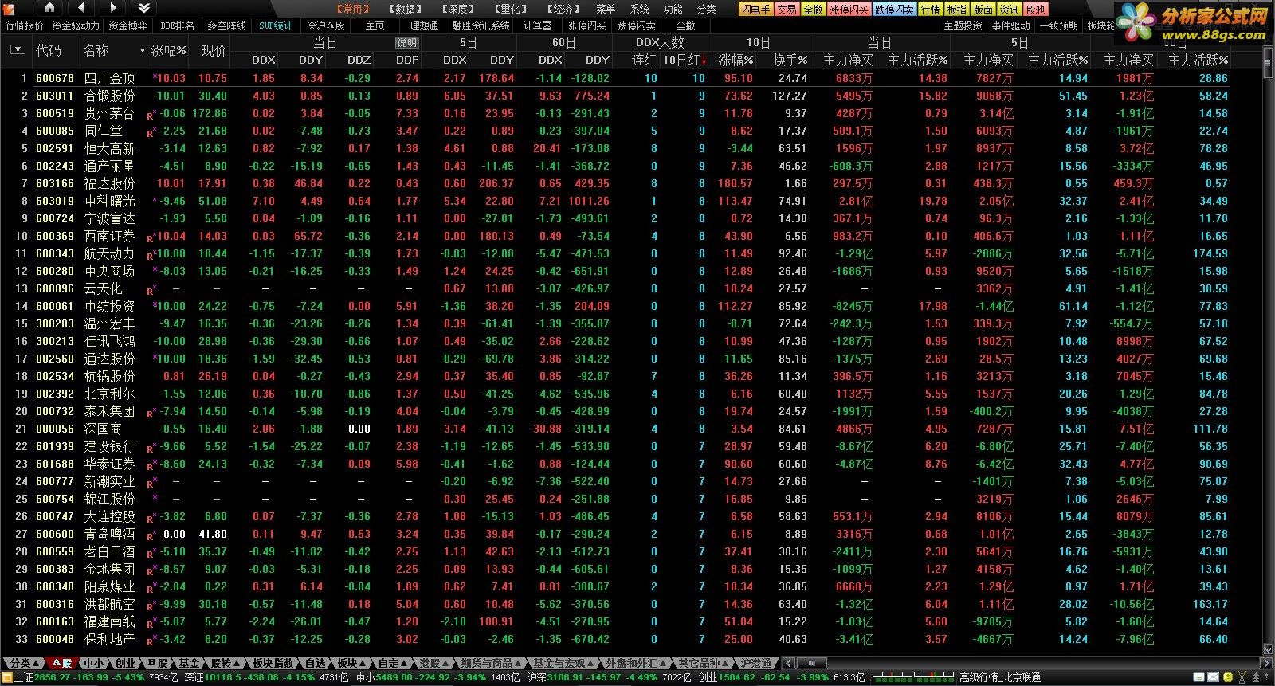Viewport: 1275px width, 686px height.
Task: Open the 【数据】 menu
Action: 404,9
